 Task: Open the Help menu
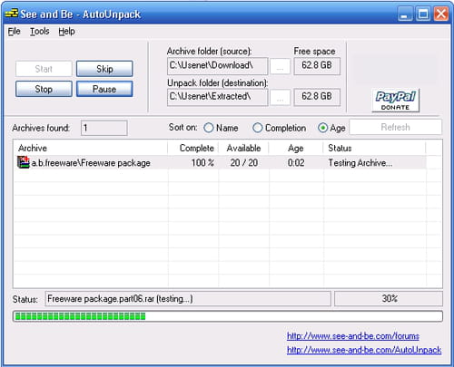66,32
